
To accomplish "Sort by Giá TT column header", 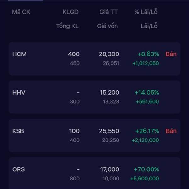I will tap(108, 12).
